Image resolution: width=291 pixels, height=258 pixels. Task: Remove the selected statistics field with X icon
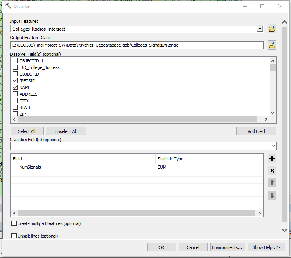coord(272,171)
